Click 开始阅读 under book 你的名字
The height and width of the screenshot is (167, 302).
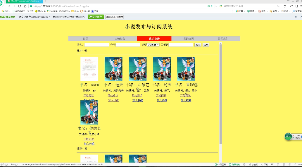[x=89, y=139]
